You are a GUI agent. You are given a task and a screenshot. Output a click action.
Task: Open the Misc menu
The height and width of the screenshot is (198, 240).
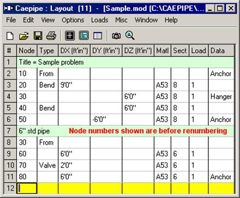coord(121,20)
